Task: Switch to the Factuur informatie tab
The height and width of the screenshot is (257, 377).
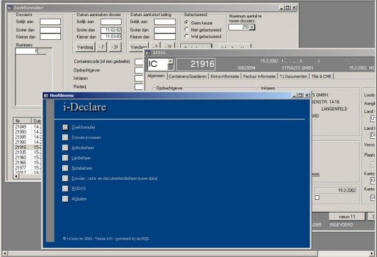Action: (259, 76)
